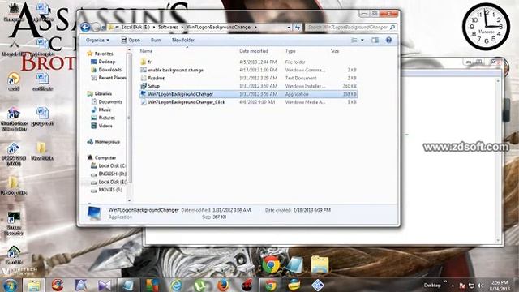
Task: Click the folder icon on the desktop dock
Action: click(x=320, y=264)
